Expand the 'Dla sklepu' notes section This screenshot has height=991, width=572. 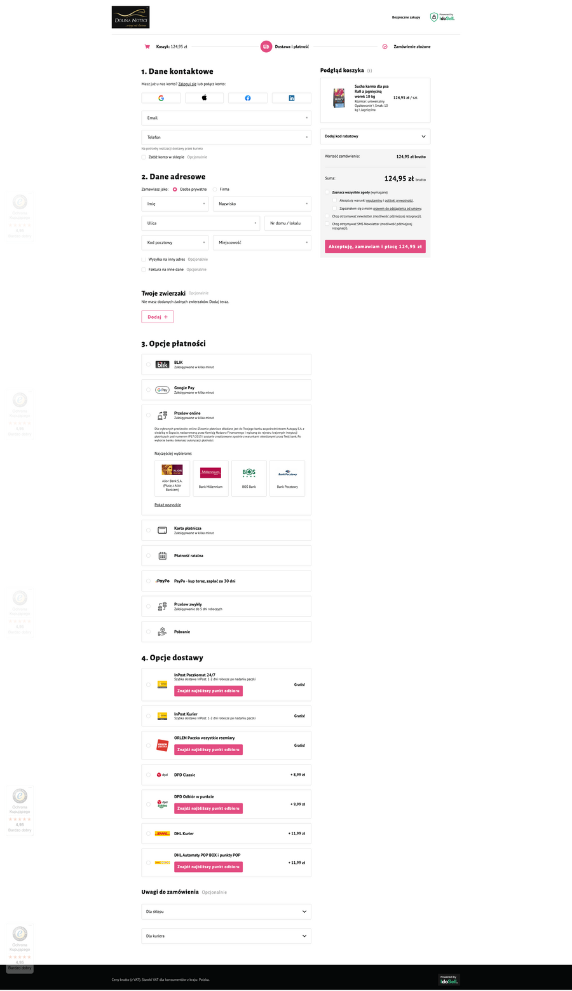[226, 911]
